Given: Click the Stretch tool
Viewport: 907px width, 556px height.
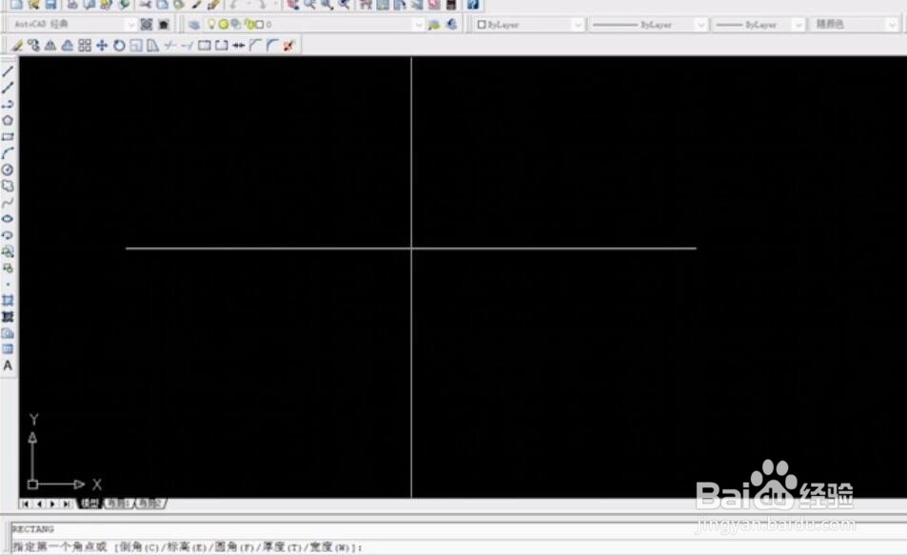Looking at the screenshot, I should tap(152, 45).
